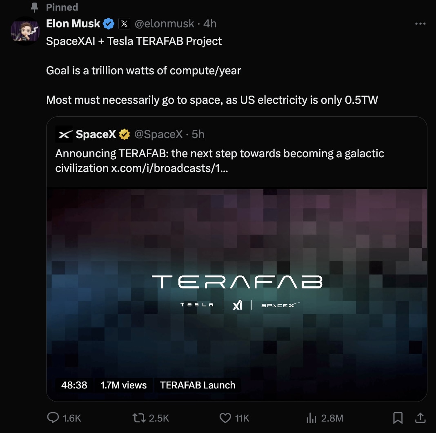Click the X affiliation badge beside Elon Musk
436x433 pixels.
pyautogui.click(x=124, y=23)
